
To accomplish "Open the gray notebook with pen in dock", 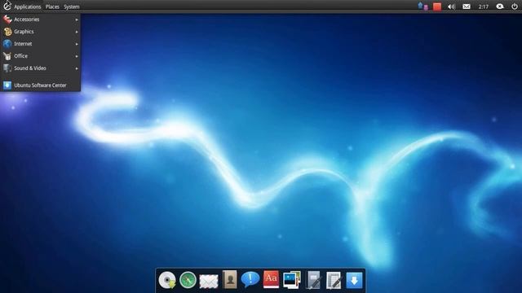I will [x=313, y=280].
